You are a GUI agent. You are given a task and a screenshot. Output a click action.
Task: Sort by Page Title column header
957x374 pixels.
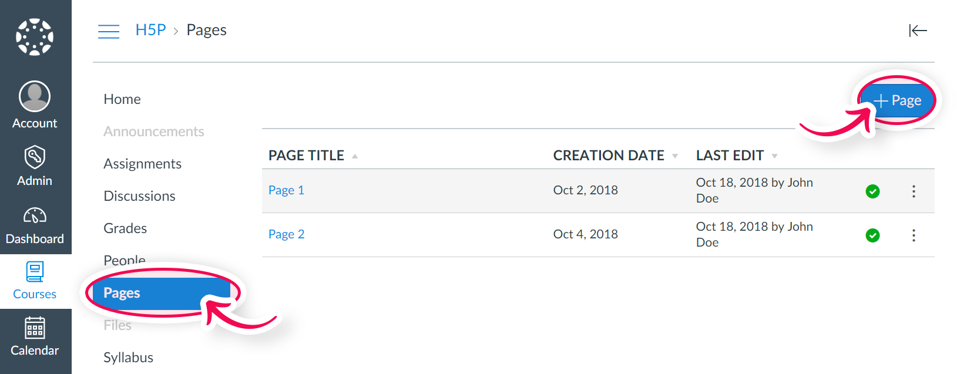coord(307,156)
